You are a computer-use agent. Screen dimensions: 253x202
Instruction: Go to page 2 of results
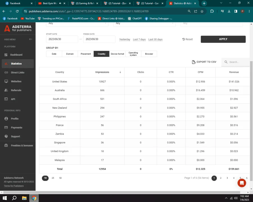tap(221, 178)
